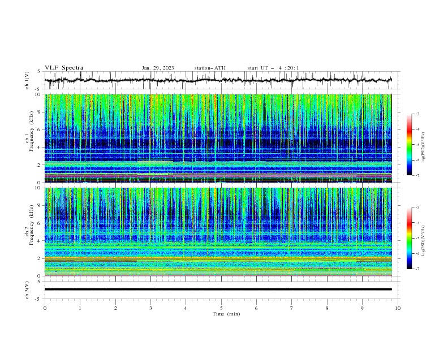The width and height of the screenshot is (448, 346).
Task: Click the "ch.3(V)" axis label
Action: (27, 290)
